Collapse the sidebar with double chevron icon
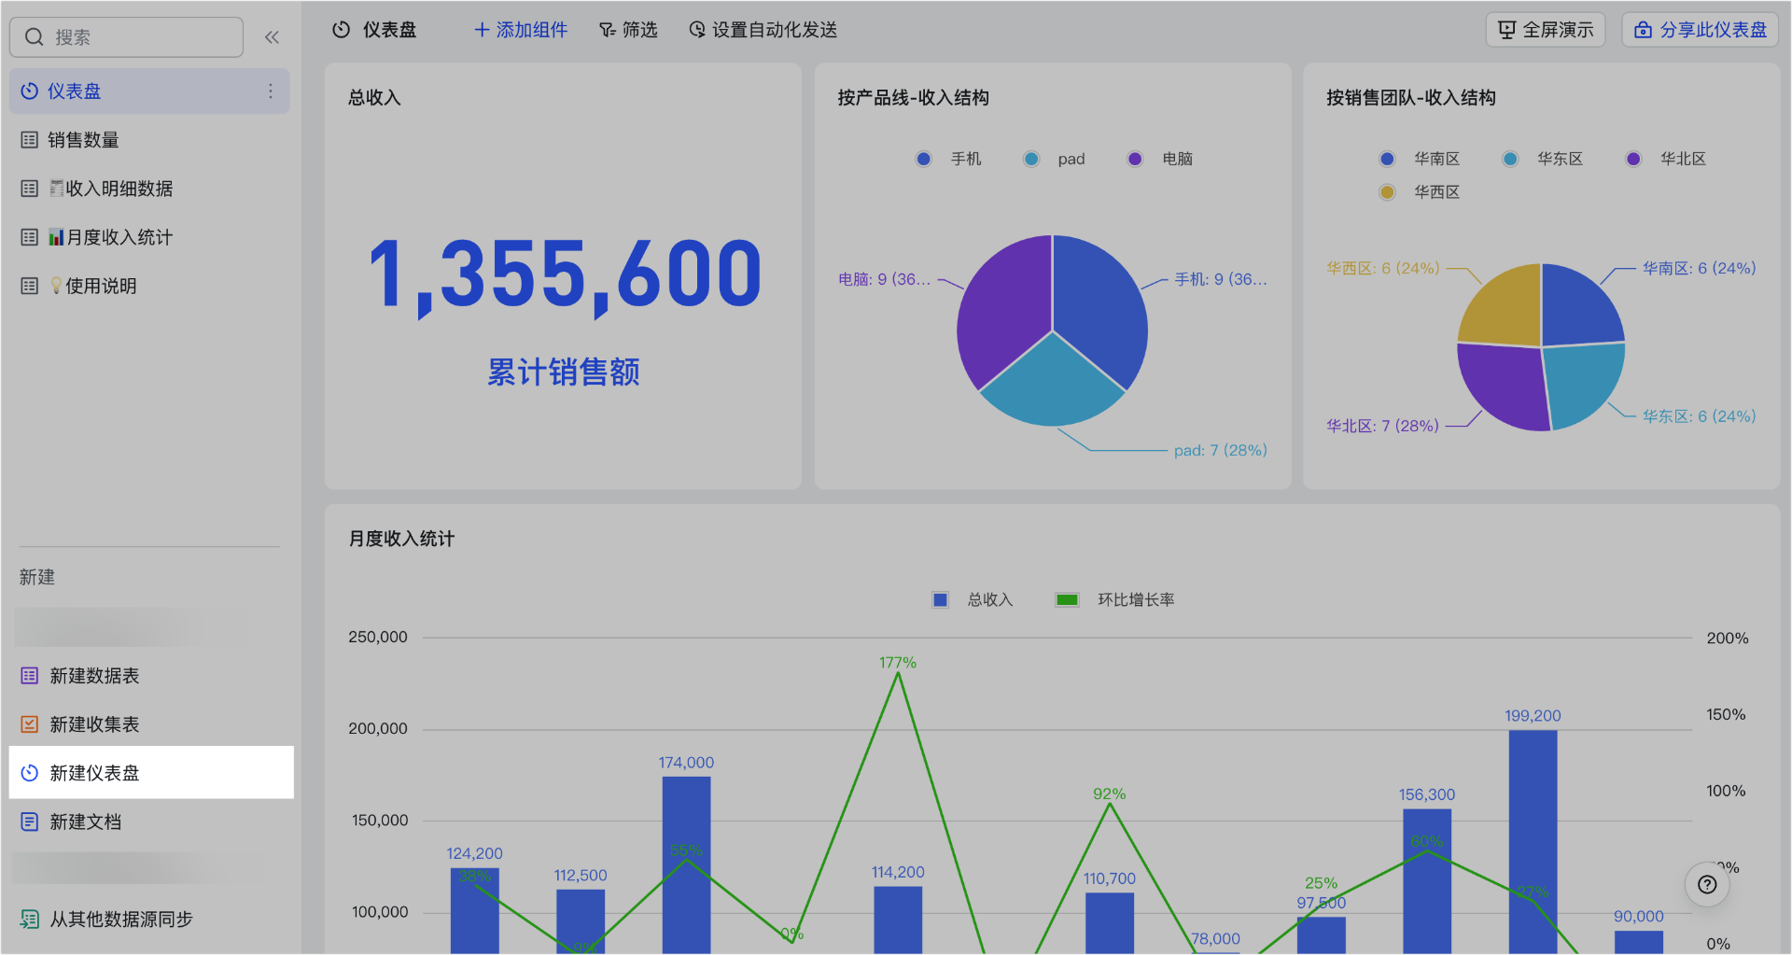This screenshot has width=1792, height=955. [x=272, y=37]
